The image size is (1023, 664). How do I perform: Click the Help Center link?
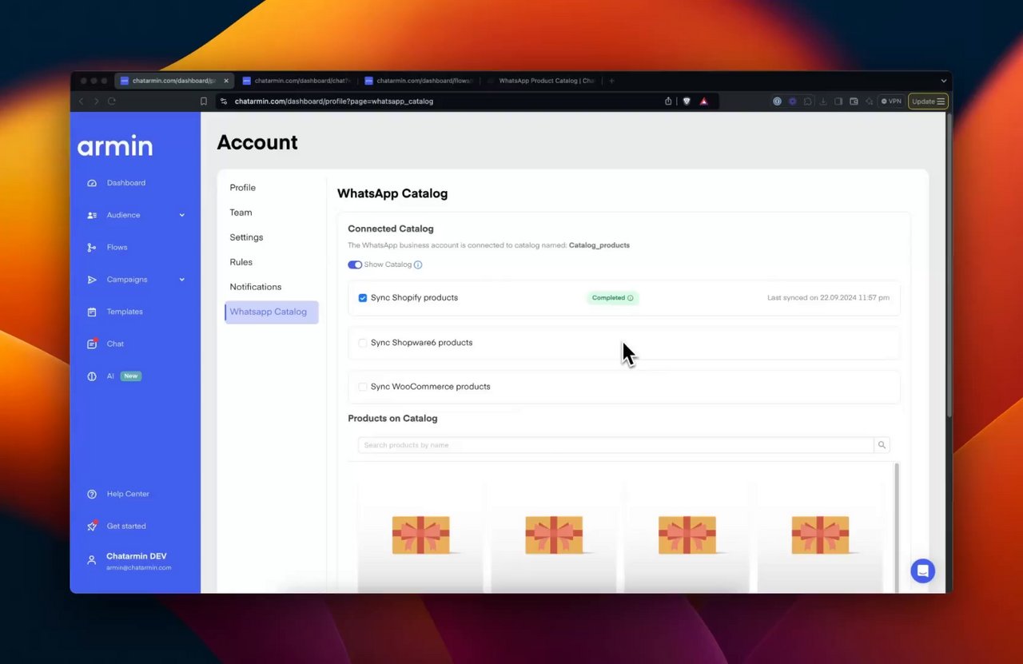128,495
